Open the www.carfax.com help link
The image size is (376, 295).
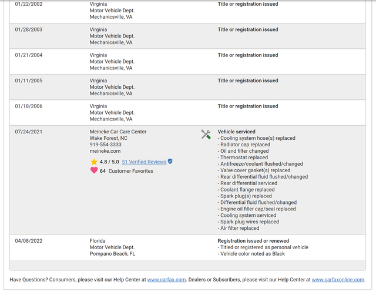[166, 280]
